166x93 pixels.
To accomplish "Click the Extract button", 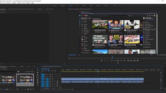I will coord(132,61).
